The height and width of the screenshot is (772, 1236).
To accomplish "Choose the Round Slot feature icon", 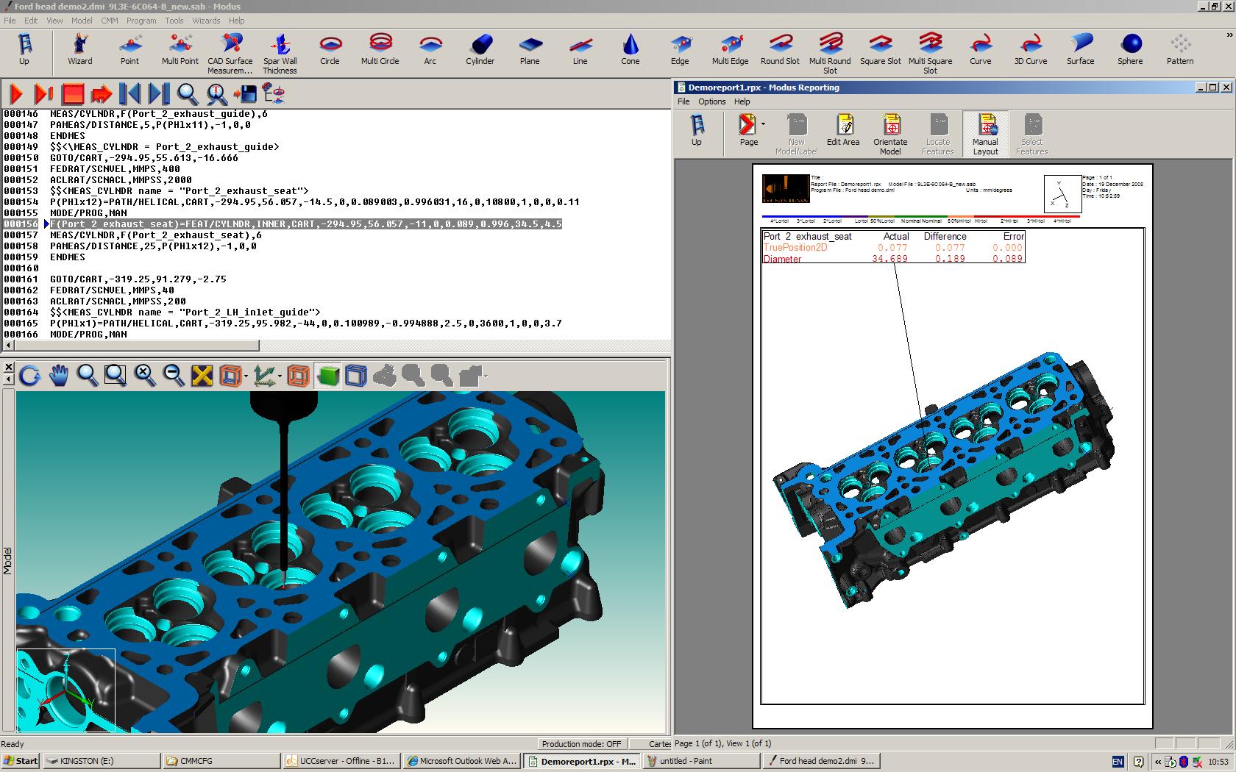I will (x=780, y=50).
